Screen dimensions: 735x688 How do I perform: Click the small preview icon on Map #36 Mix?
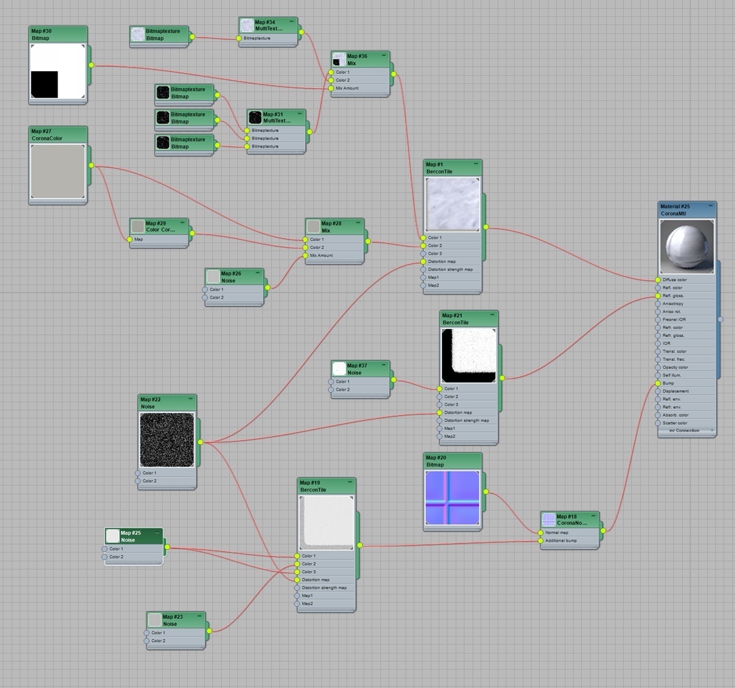pos(339,60)
